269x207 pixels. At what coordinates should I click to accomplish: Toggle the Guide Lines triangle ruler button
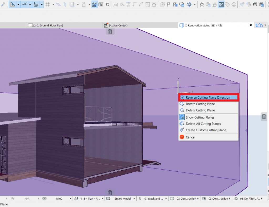(x=13, y=4)
